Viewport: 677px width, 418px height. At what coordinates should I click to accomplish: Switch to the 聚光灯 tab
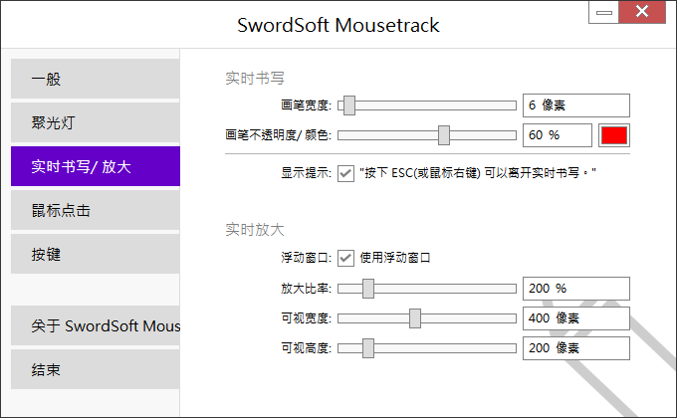(x=95, y=122)
